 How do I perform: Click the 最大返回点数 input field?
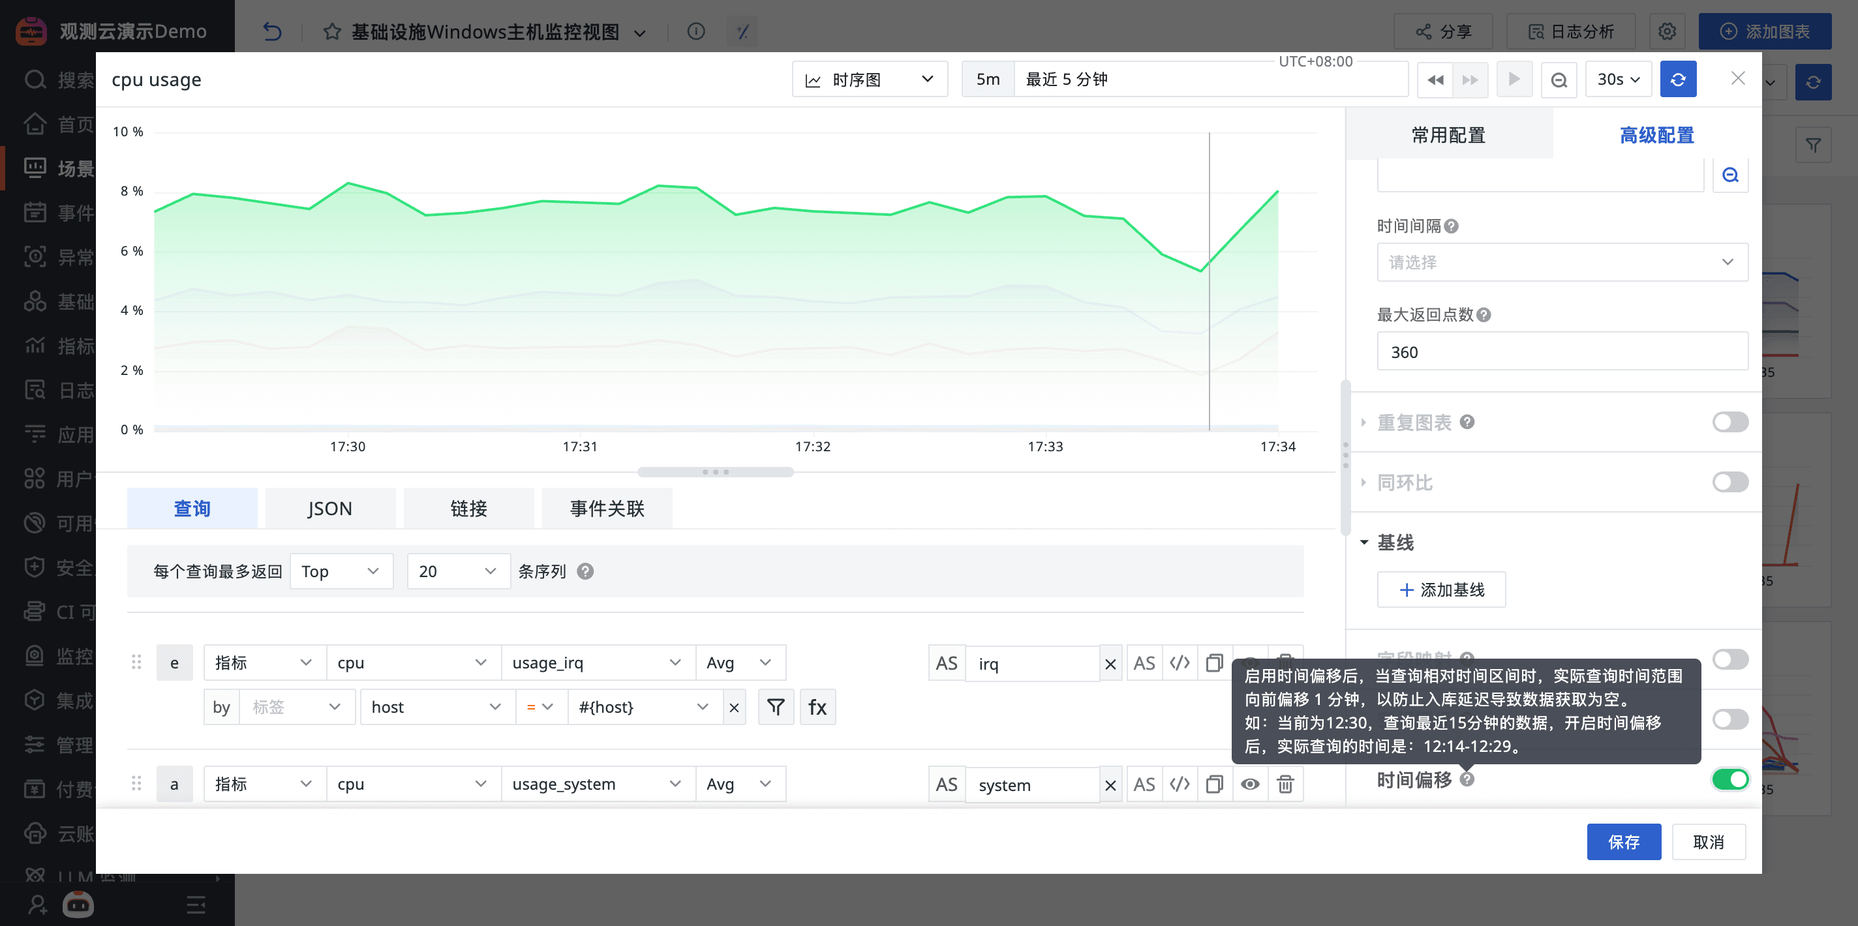[1562, 352]
